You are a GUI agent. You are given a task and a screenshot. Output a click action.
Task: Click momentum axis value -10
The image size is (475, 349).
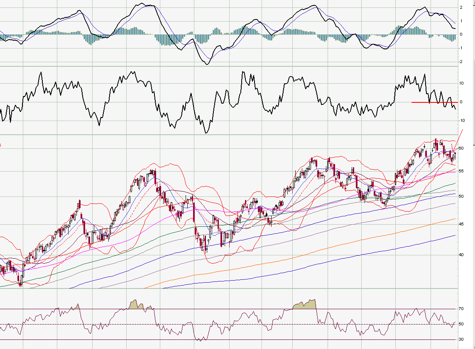click(x=462, y=120)
